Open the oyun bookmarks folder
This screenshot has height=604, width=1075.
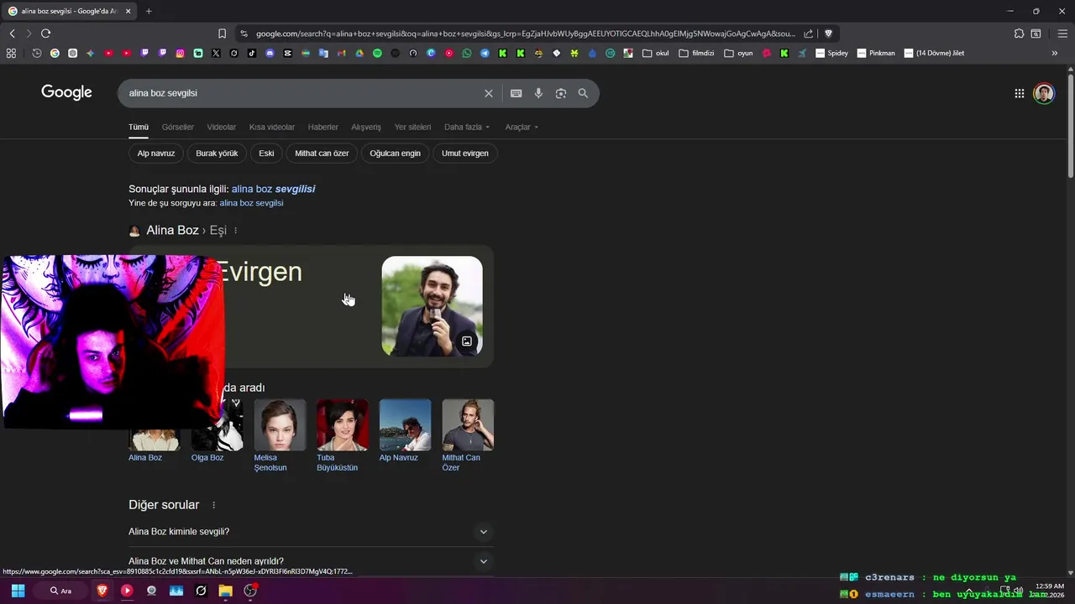click(x=738, y=53)
